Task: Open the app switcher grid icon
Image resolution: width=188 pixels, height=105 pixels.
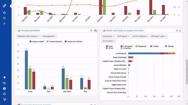Action: (x=4, y=83)
